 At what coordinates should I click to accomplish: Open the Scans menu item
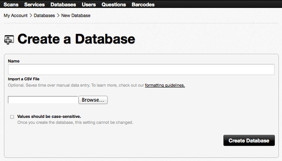[11, 4]
